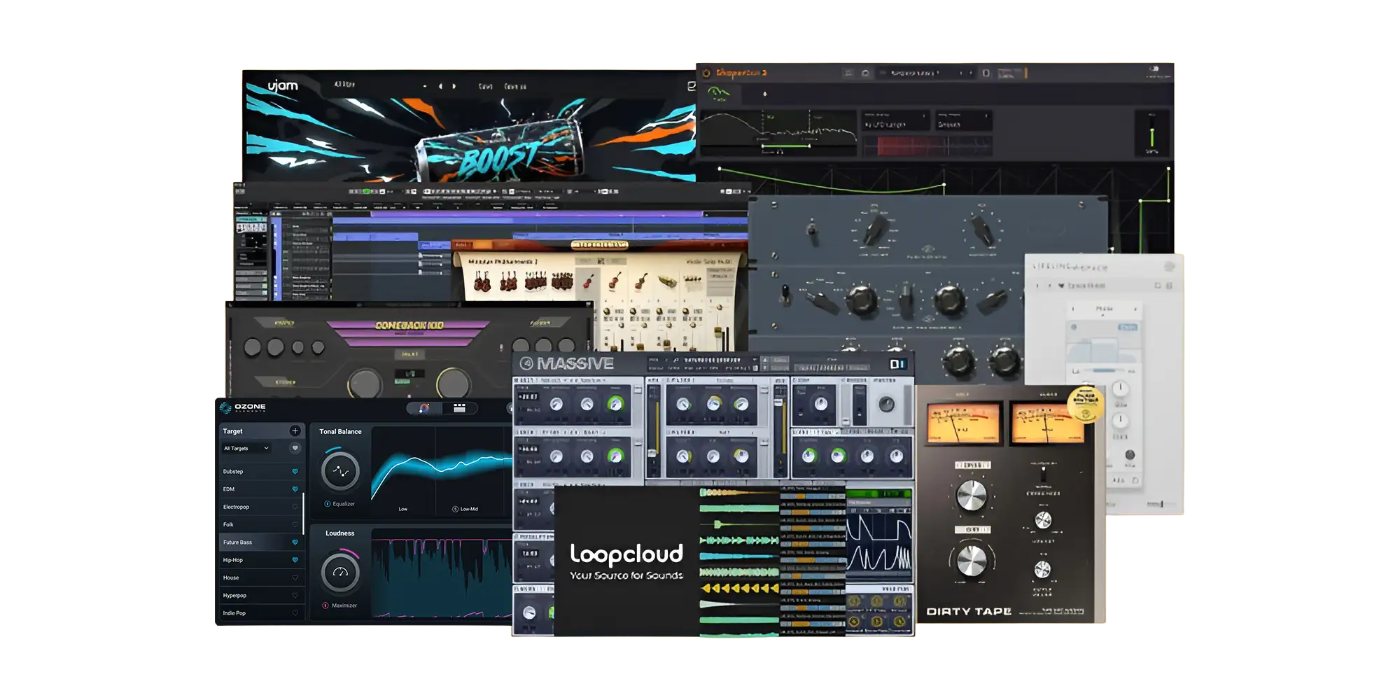Open the Equalizer via its info icon

point(326,504)
